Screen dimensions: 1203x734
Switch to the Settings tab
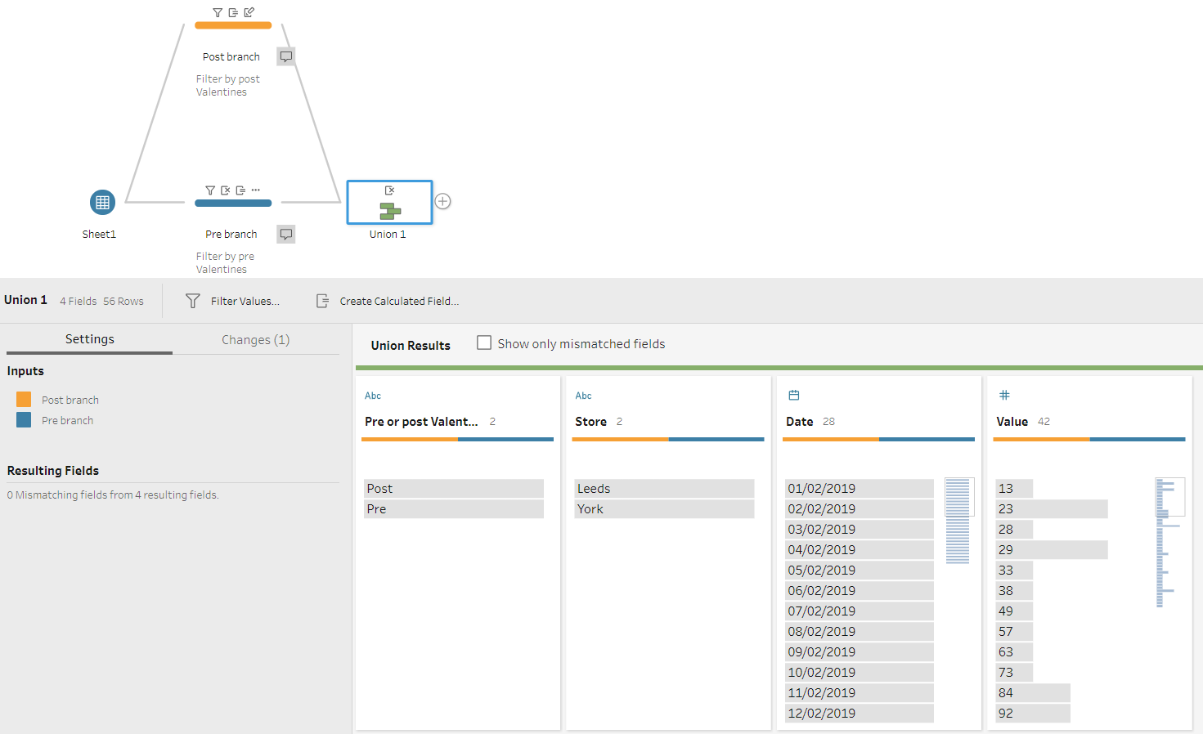coord(89,339)
